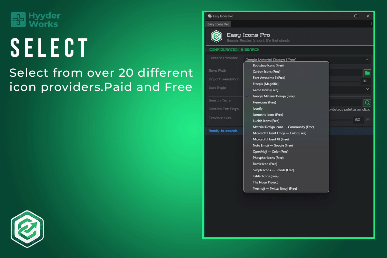Choose Iconify from provider list

286,108
